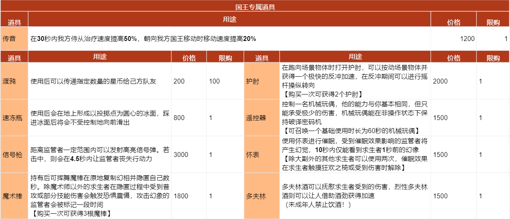Click the 魔术棒 description about 复制幻相
The height and width of the screenshot is (219, 510).
(x=99, y=196)
